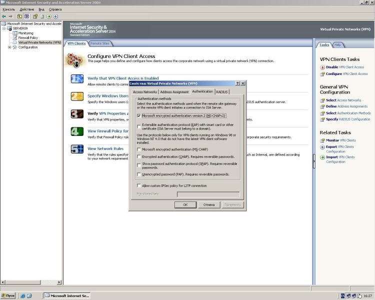Click the green arrow toolbar icon

pyautogui.click(x=49, y=16)
